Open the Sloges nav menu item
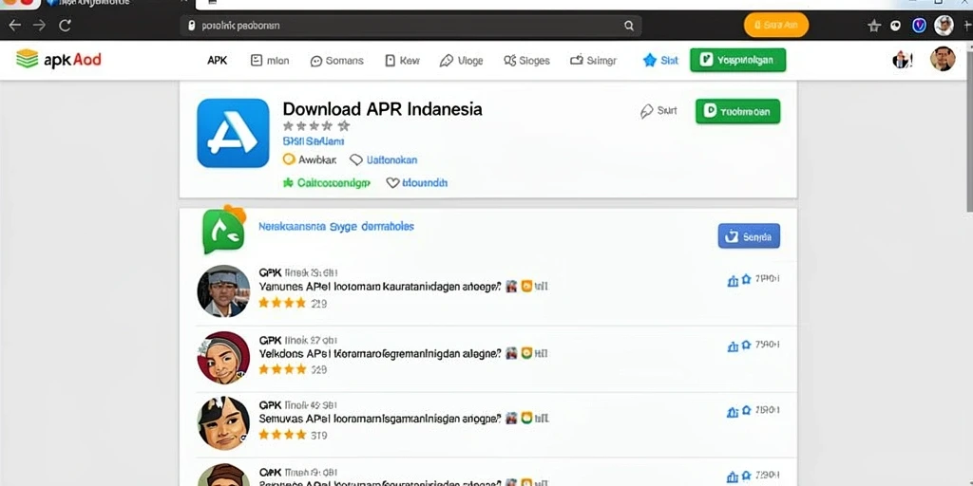 (526, 60)
